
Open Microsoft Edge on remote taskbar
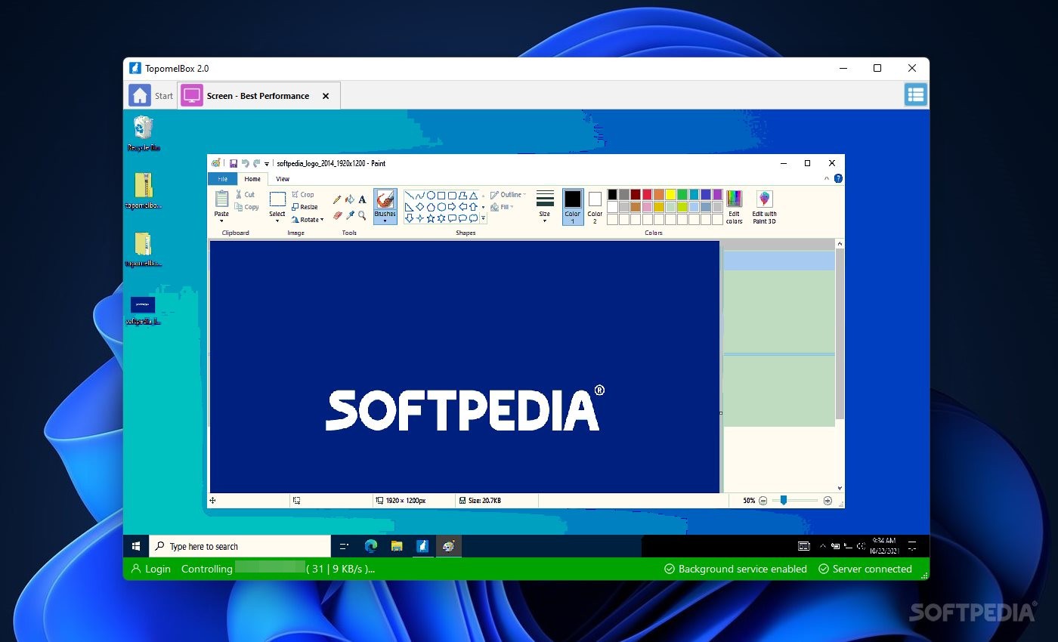[x=371, y=546]
